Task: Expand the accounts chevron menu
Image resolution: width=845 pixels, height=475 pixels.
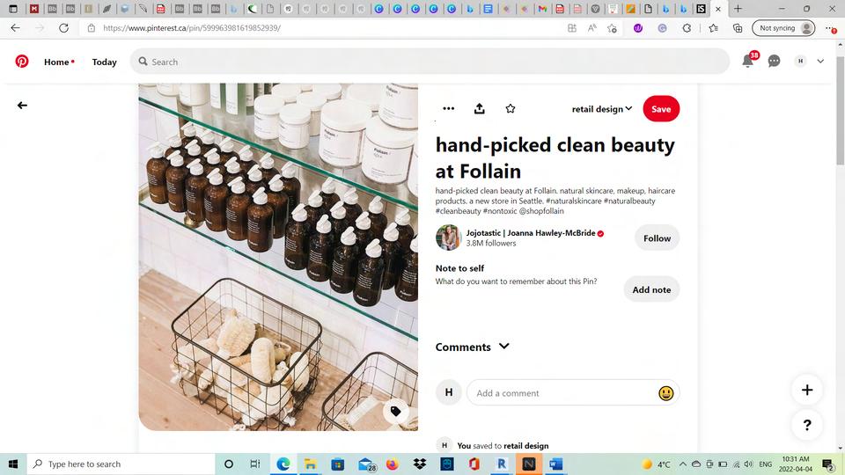Action: tap(820, 62)
